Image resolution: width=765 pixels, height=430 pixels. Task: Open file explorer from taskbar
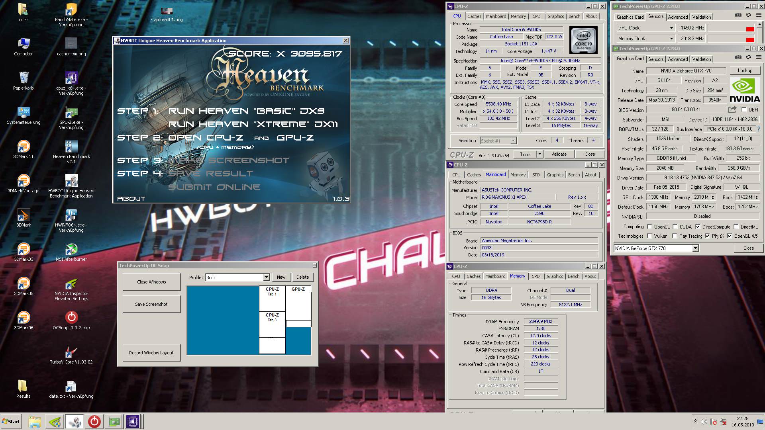coord(35,422)
